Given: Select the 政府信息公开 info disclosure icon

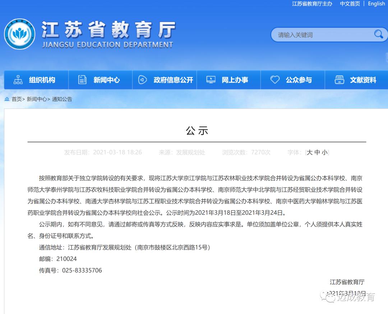Looking at the screenshot, I should [x=142, y=80].
